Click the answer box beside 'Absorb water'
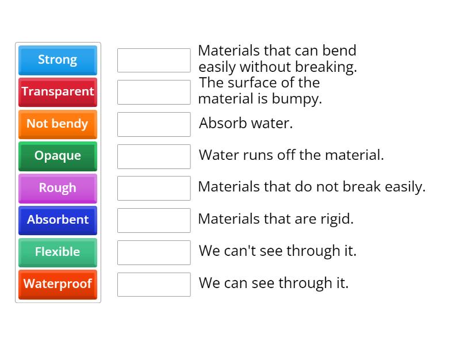The width and height of the screenshot is (460, 345). (x=154, y=124)
